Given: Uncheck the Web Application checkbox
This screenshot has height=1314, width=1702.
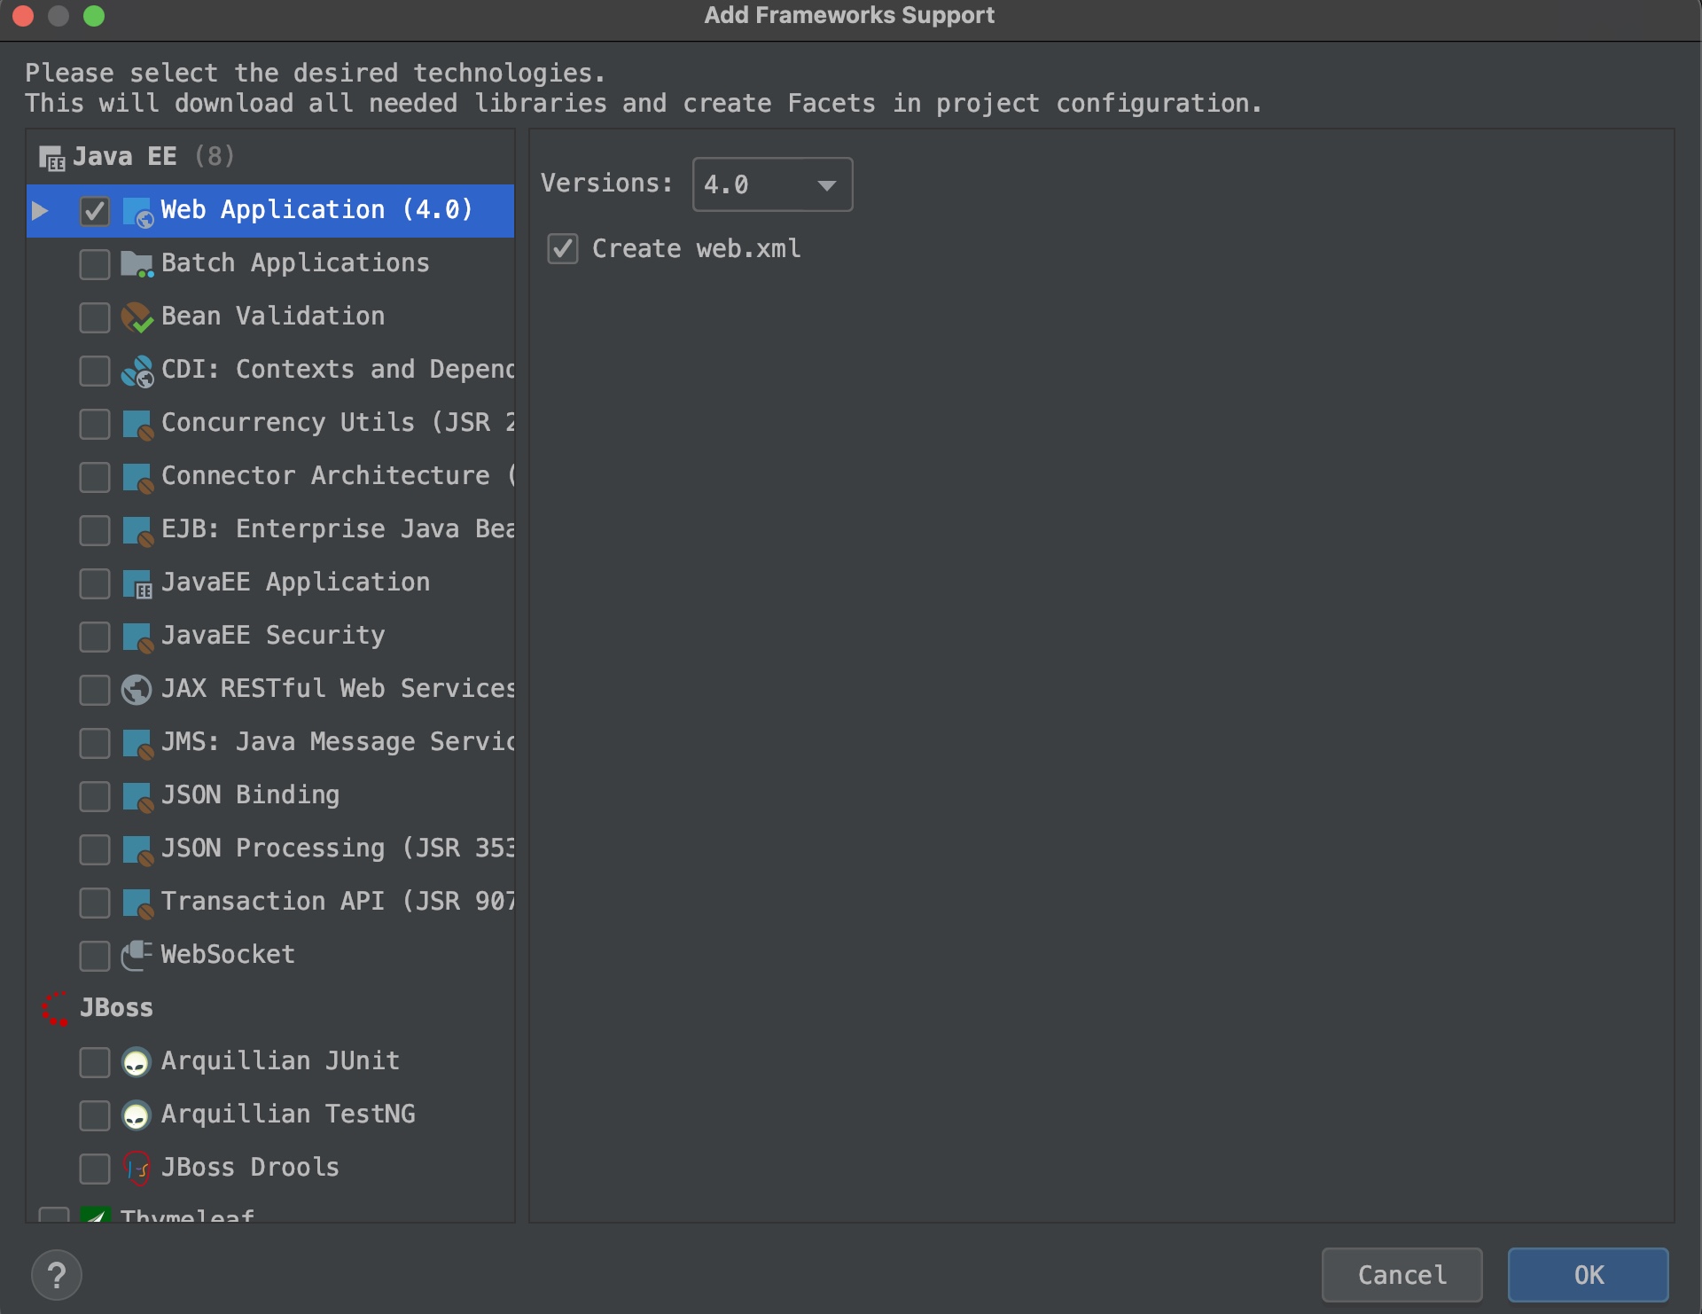Looking at the screenshot, I should click(x=95, y=211).
